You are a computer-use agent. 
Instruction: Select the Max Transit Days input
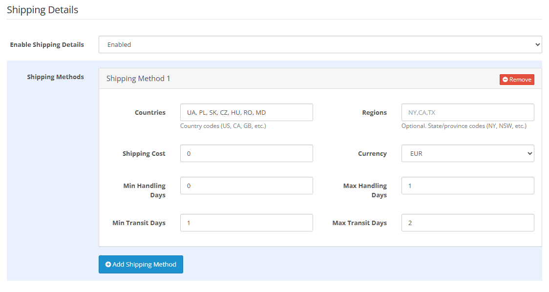point(467,223)
